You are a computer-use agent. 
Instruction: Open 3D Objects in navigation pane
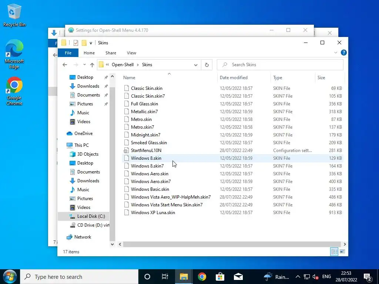pyautogui.click(x=87, y=154)
